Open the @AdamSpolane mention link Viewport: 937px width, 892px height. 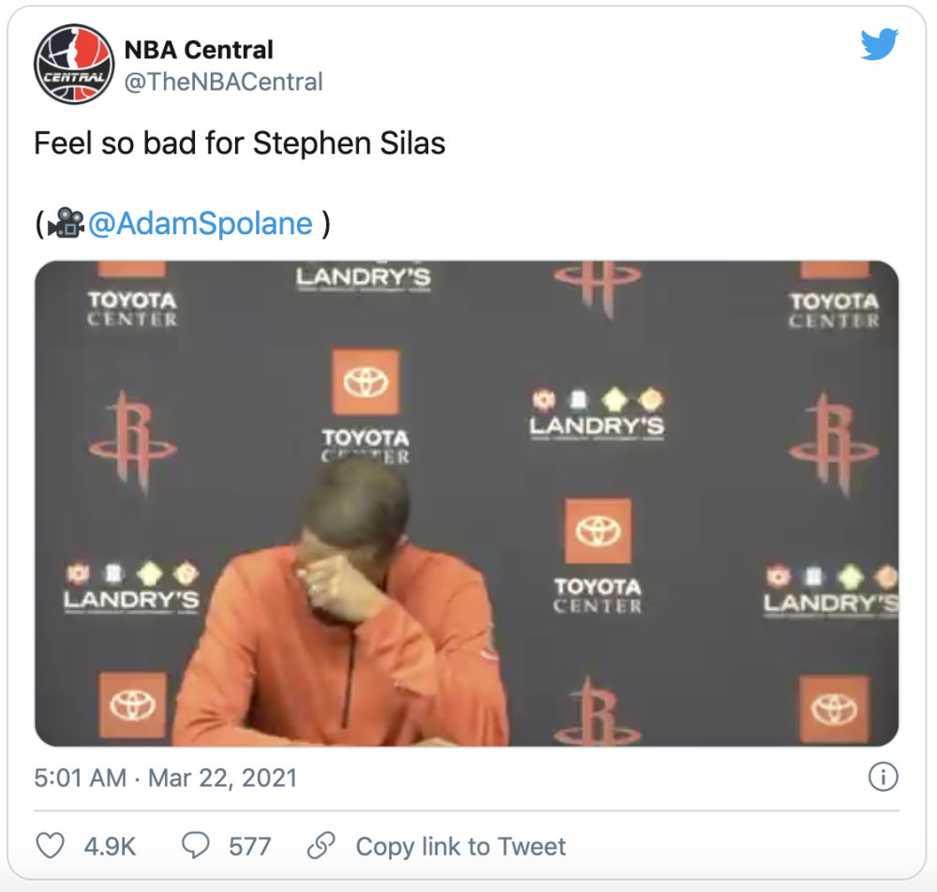click(x=201, y=224)
